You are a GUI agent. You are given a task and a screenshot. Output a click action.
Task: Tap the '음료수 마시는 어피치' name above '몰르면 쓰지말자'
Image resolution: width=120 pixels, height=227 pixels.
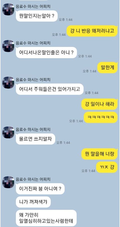point(33,129)
